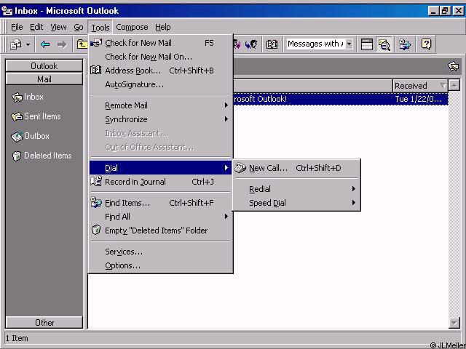
Task: Open the Address Book toolbar icon
Action: click(272, 44)
